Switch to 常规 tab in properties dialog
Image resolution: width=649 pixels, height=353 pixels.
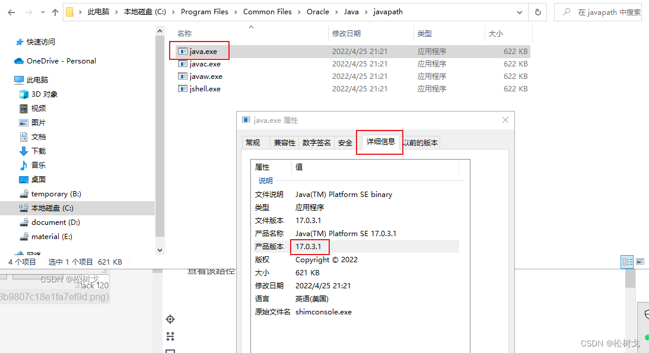point(253,143)
